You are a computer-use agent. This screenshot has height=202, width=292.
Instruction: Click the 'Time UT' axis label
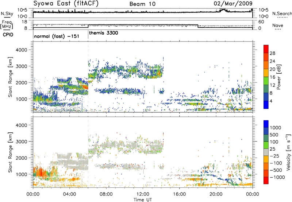[143, 200]
